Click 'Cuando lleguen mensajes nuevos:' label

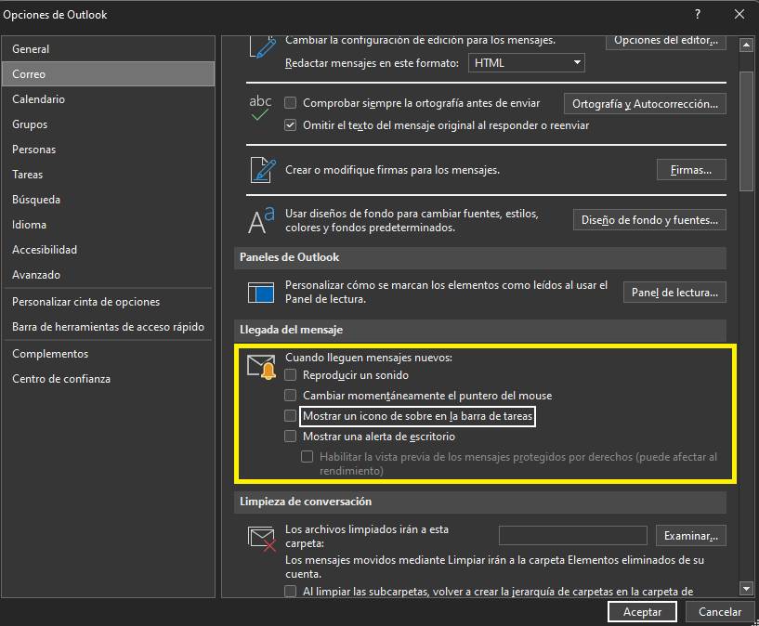coord(369,358)
